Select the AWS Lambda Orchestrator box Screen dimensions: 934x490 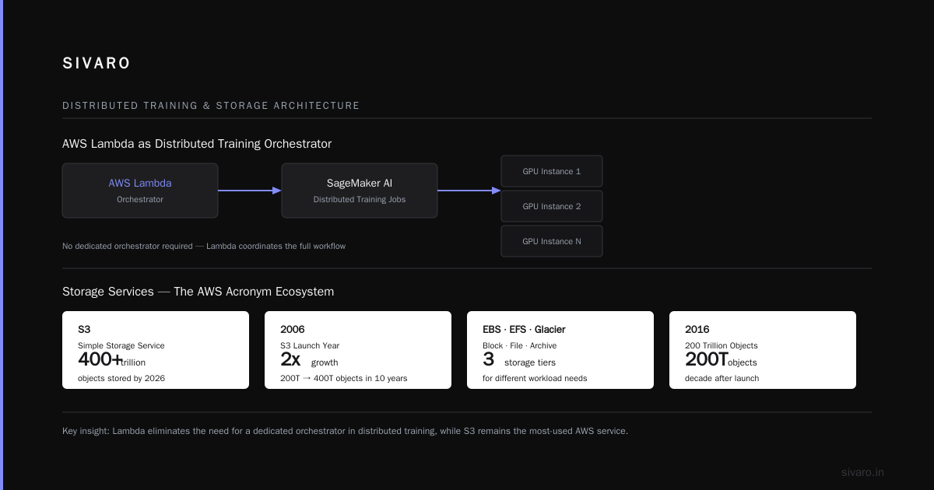(140, 191)
